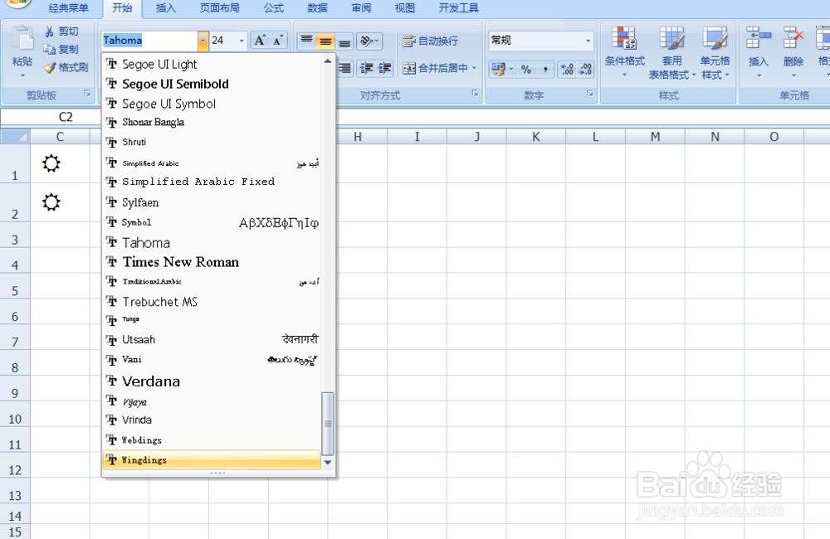The width and height of the screenshot is (830, 539).
Task: Click the increase indent icon
Action: (385, 68)
